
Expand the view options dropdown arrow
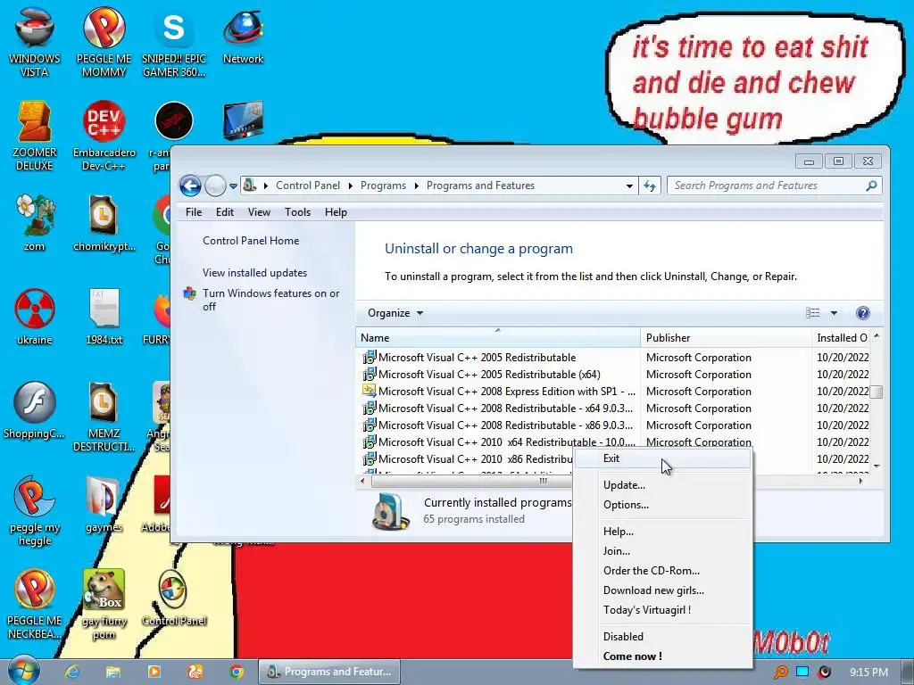(834, 313)
